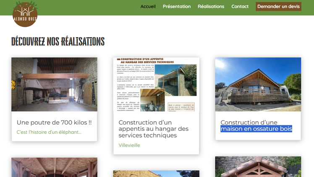Click the title Une poutre de 700 kilos
This screenshot has height=177, width=314.
click(x=54, y=122)
